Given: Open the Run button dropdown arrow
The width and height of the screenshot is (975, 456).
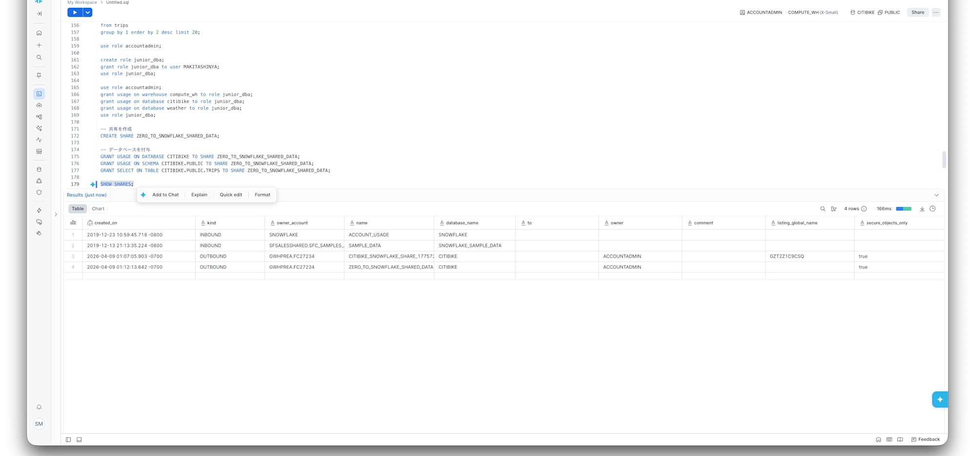Looking at the screenshot, I should pos(88,13).
